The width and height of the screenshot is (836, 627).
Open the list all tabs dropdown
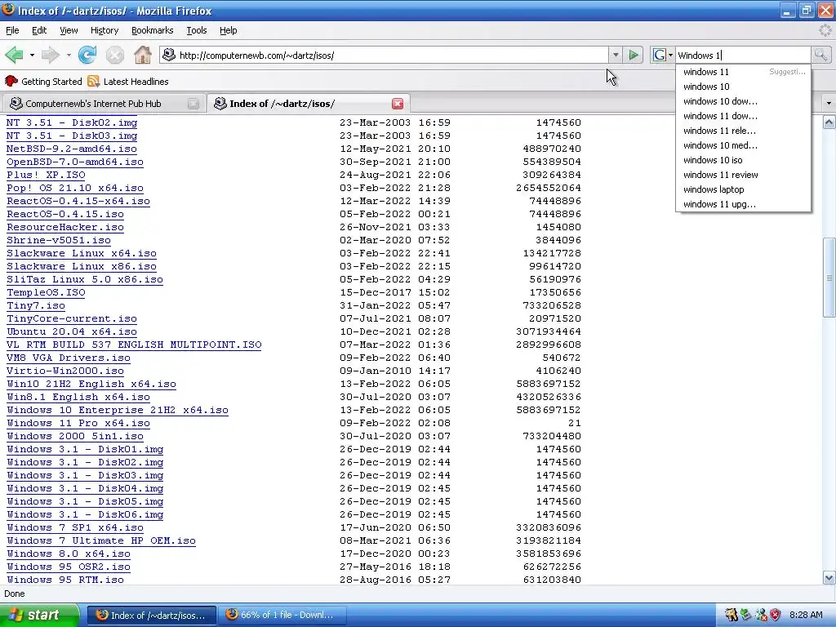pos(829,103)
